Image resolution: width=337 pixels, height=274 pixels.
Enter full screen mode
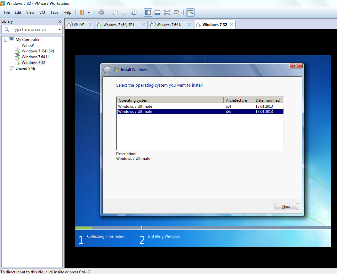coord(167,12)
